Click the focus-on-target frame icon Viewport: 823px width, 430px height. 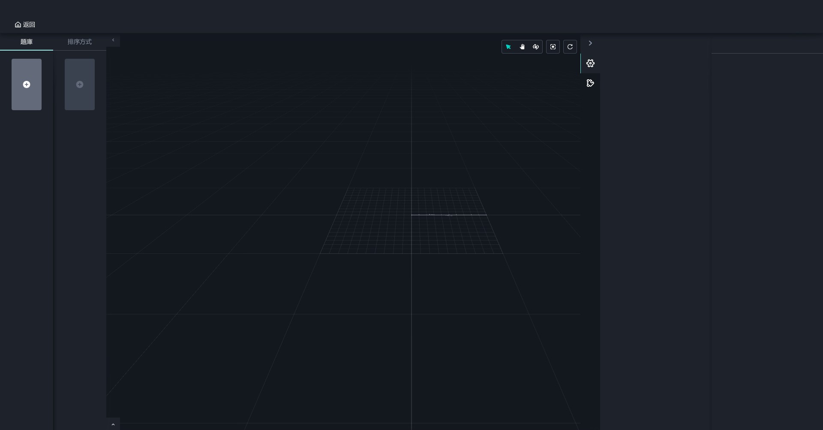click(x=553, y=47)
